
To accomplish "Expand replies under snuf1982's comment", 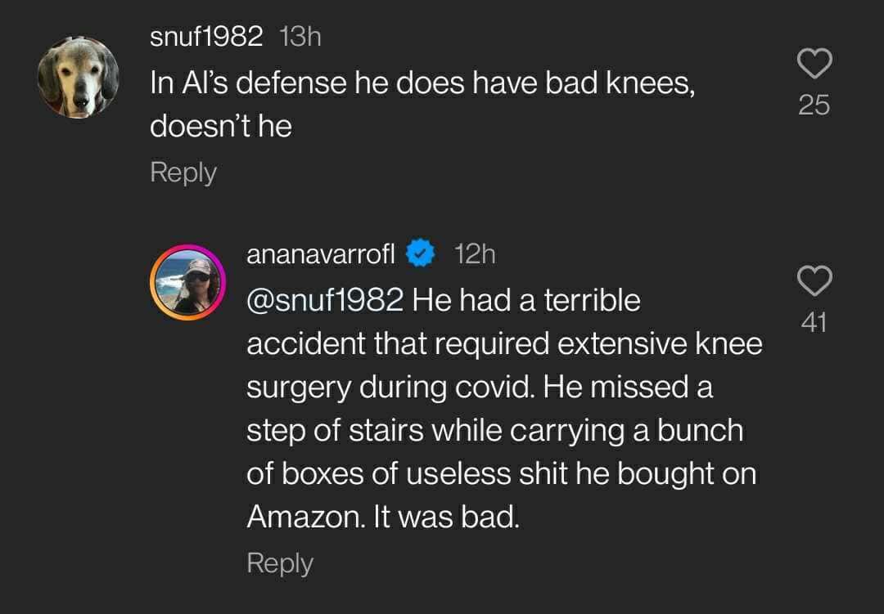I will [x=183, y=172].
